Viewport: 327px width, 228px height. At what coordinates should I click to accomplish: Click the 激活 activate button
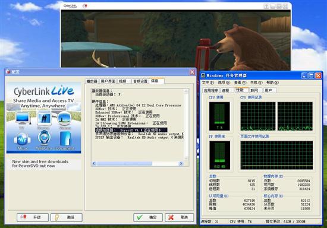coord(67,217)
